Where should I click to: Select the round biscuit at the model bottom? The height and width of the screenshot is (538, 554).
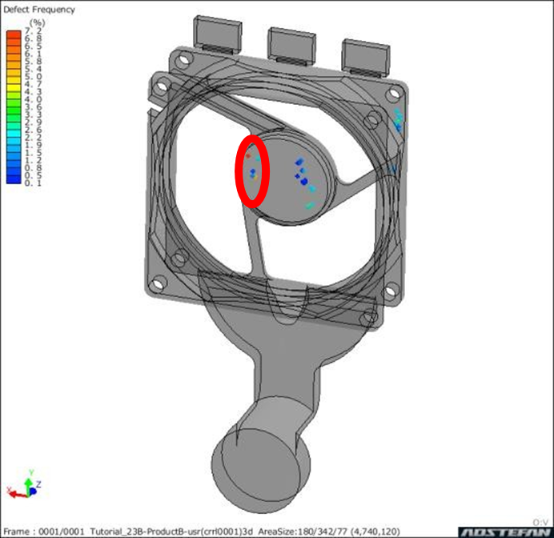click(261, 472)
